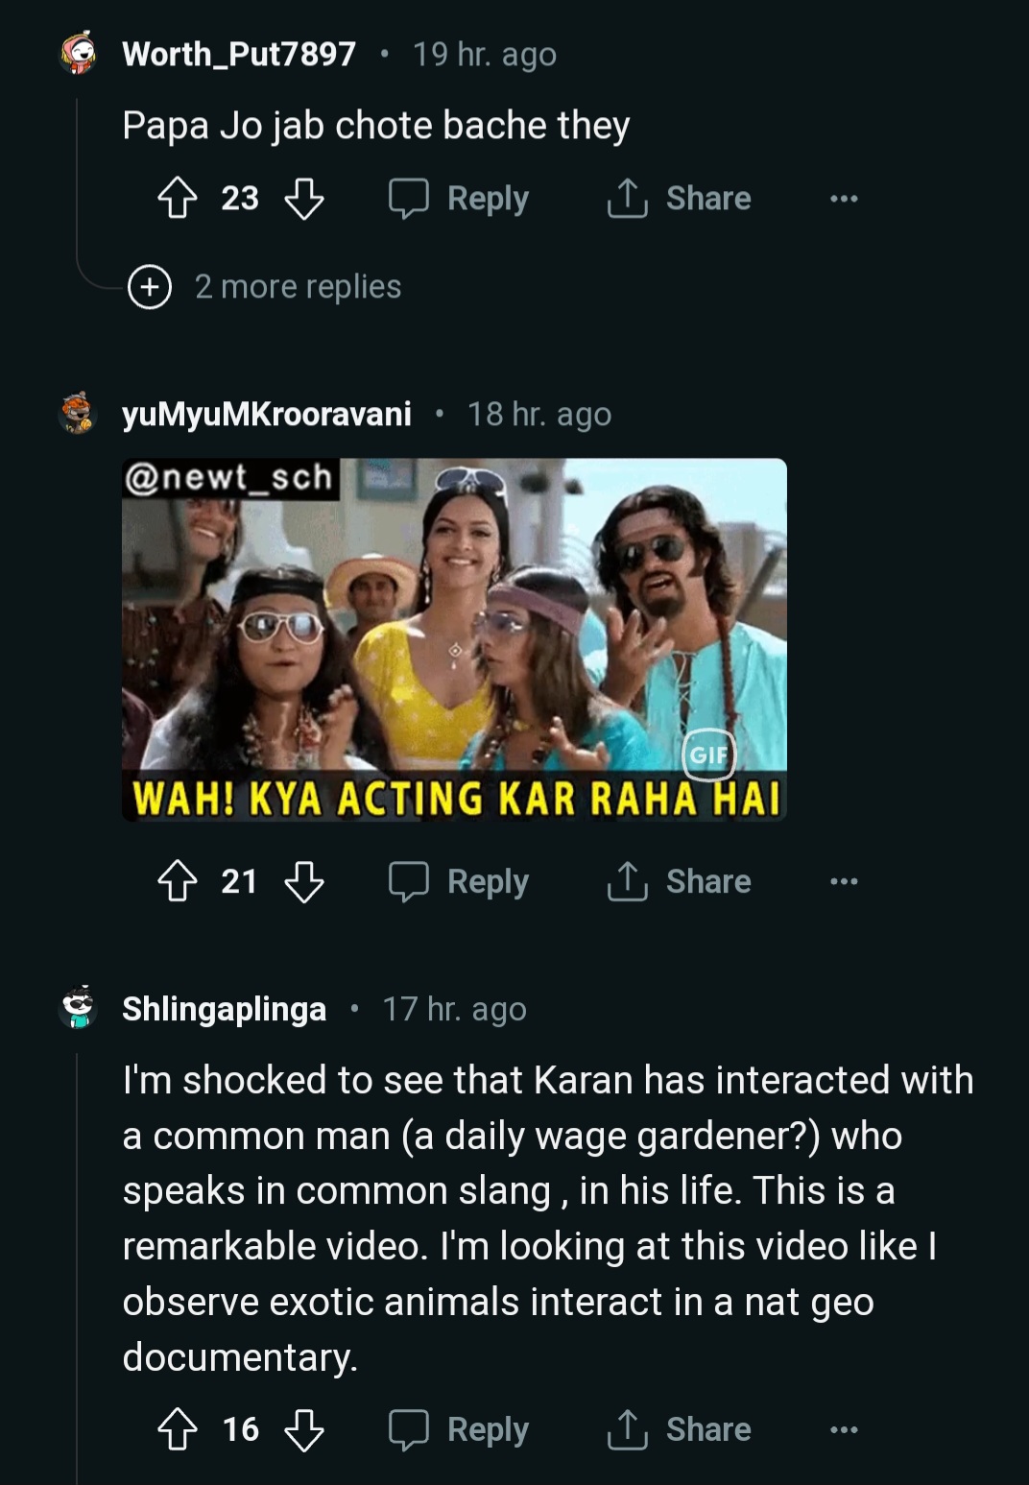Downvote the GIF comment with 21 votes
The image size is (1029, 1485).
(304, 881)
